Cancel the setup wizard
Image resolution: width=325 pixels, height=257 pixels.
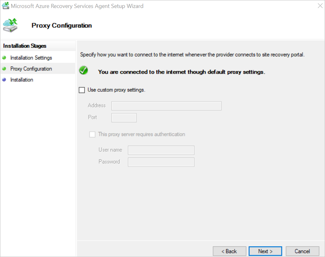[x=302, y=251]
